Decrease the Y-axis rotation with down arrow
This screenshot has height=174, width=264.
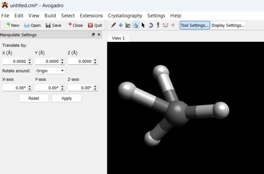63,89
